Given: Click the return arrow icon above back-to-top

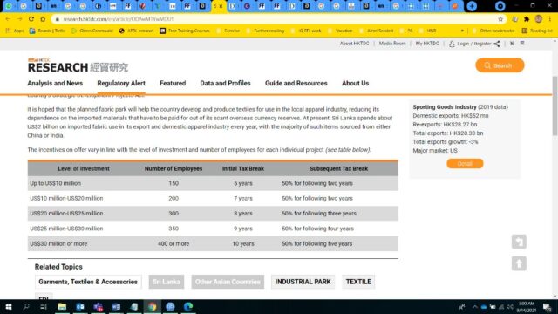Looking at the screenshot, I should 519,242.
